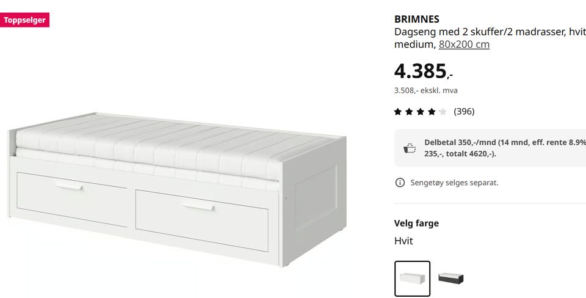Click the third rating star
Screen dimensions: 586x298
pos(421,111)
